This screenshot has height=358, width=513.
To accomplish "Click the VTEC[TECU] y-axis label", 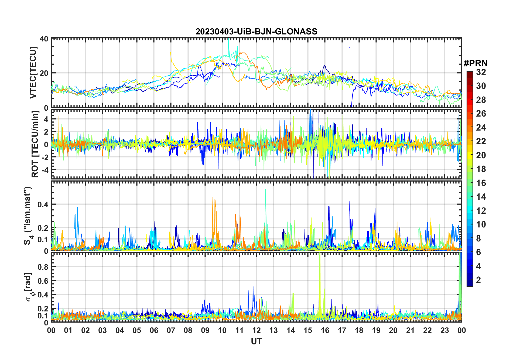I will (33, 73).
